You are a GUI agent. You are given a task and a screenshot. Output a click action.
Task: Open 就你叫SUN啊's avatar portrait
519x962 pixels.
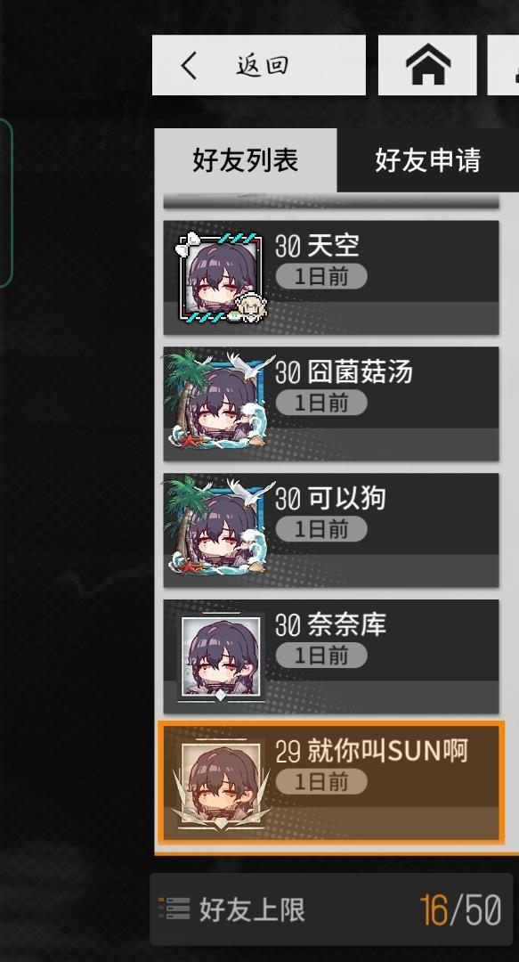click(x=221, y=783)
